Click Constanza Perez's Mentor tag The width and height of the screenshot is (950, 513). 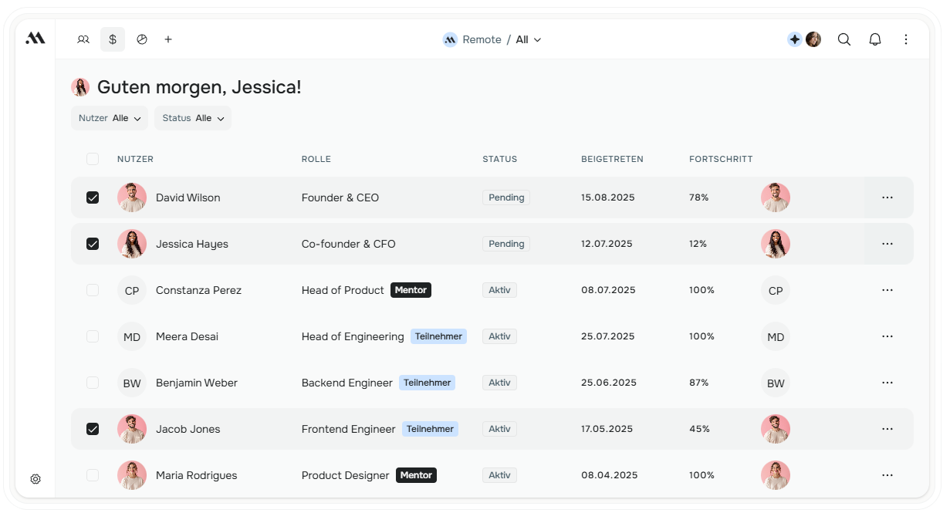[x=411, y=290]
